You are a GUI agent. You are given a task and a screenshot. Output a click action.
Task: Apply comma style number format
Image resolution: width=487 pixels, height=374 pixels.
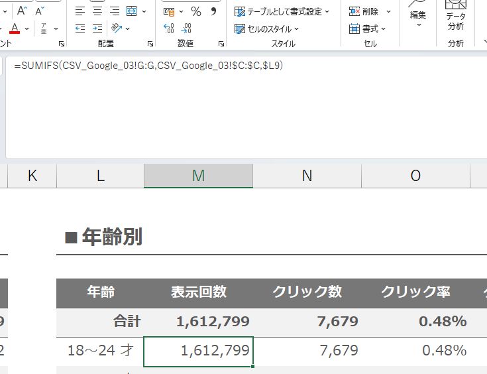(x=213, y=11)
